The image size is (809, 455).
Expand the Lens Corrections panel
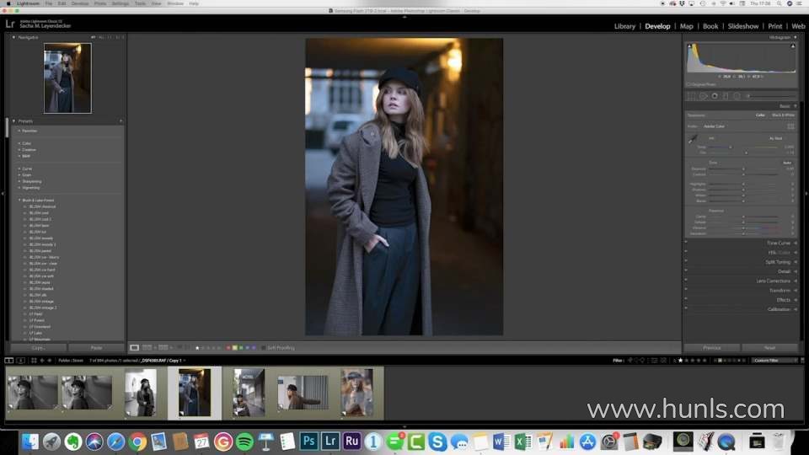(774, 281)
